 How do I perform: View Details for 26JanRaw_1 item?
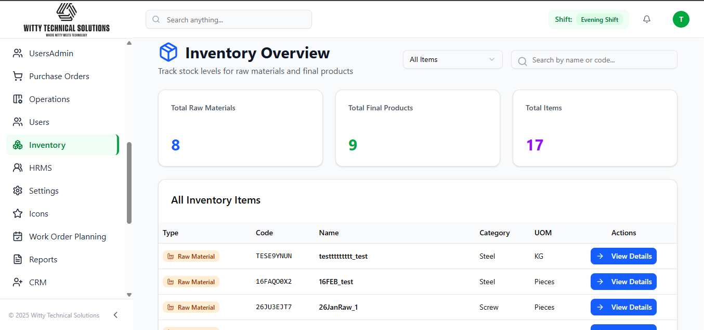(623, 307)
